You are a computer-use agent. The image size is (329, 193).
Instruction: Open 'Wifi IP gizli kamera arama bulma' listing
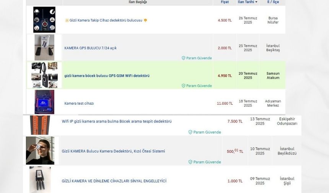tap(117, 121)
